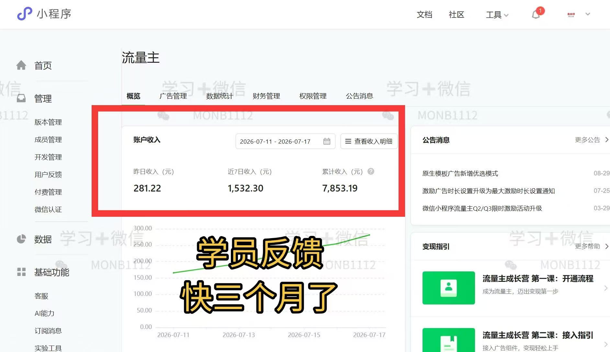Click the 查看收入明细 button
Screen dimensions: 610x352
[x=369, y=141]
